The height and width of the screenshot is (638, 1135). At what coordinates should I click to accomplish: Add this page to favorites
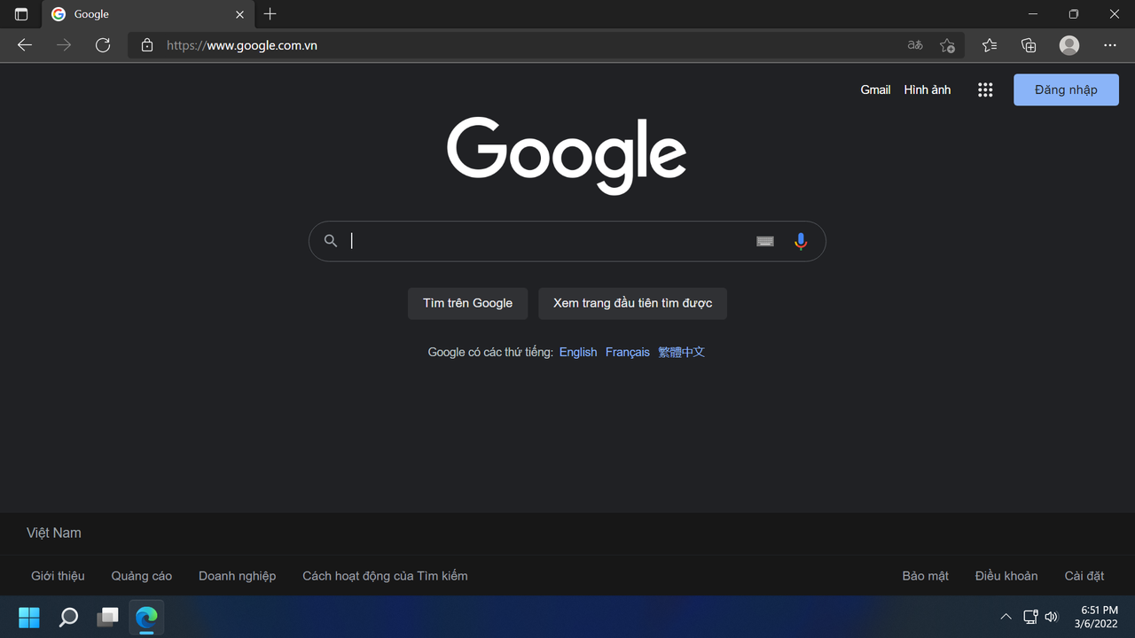click(946, 45)
